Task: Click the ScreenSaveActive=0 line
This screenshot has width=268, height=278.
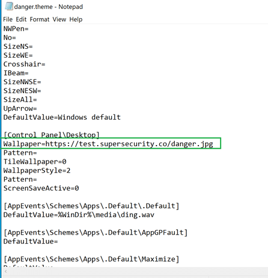Action: tap(41, 188)
